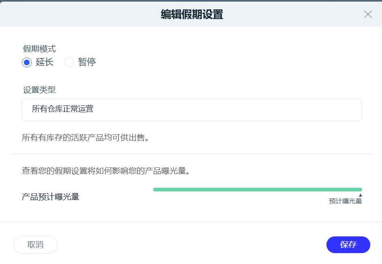Click the 暂停 option label text
This screenshot has height=264, width=382.
tap(87, 62)
